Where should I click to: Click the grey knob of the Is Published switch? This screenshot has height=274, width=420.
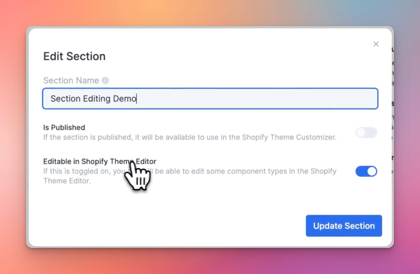pos(361,133)
